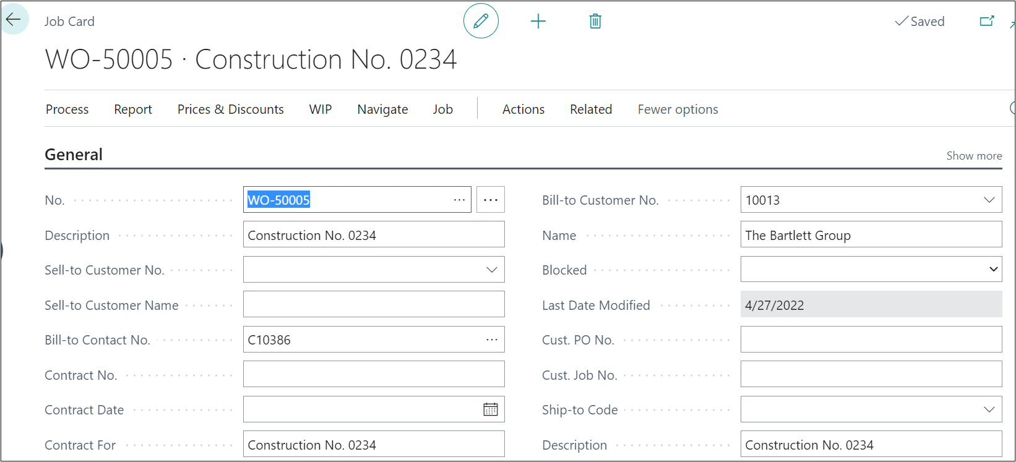Expand Bill-to Customer No. dropdown

click(989, 200)
